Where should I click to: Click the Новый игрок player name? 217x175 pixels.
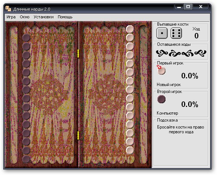(x=169, y=85)
